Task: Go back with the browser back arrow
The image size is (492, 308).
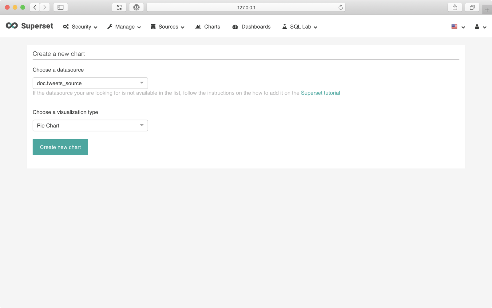Action: [35, 7]
